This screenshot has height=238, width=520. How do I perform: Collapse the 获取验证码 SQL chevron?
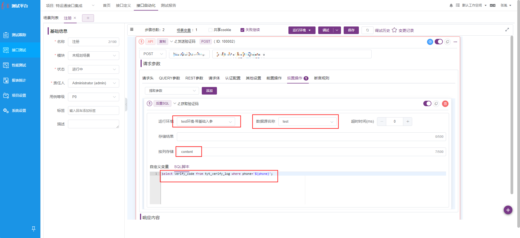pos(175,103)
